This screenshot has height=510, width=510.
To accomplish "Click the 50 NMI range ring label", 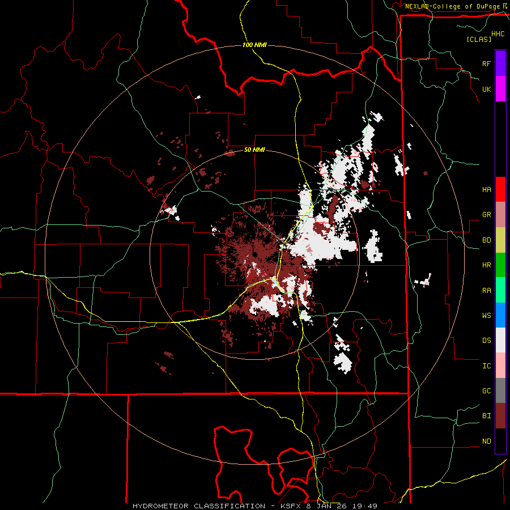I will (254, 150).
